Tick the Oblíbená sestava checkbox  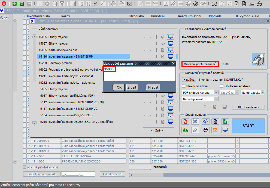222,86
